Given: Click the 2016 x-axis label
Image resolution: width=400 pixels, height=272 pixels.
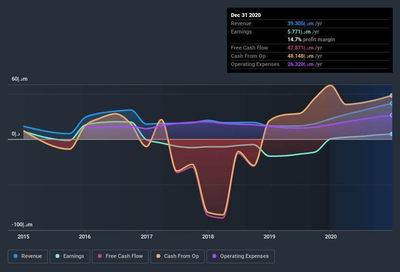Looking at the screenshot, I should pos(85,237).
